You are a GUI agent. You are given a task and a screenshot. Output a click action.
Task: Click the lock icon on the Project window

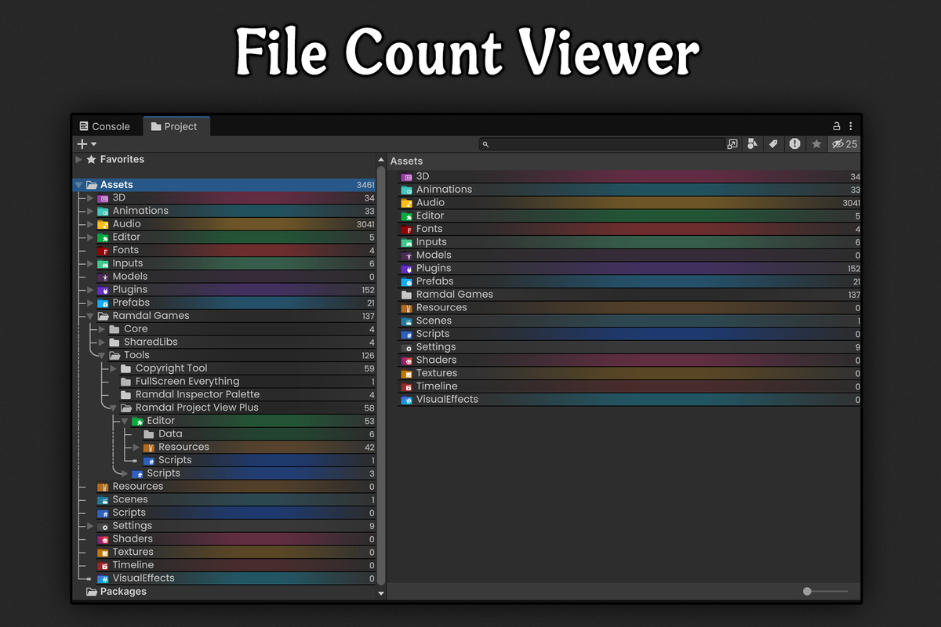click(836, 125)
